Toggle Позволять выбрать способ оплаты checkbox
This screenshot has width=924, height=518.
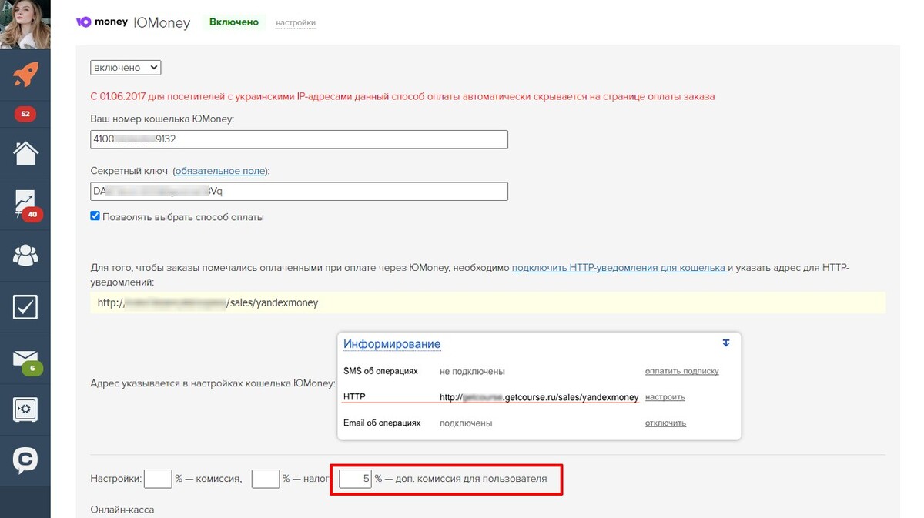[x=95, y=216]
